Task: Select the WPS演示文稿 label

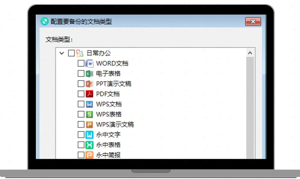Action: (115, 125)
